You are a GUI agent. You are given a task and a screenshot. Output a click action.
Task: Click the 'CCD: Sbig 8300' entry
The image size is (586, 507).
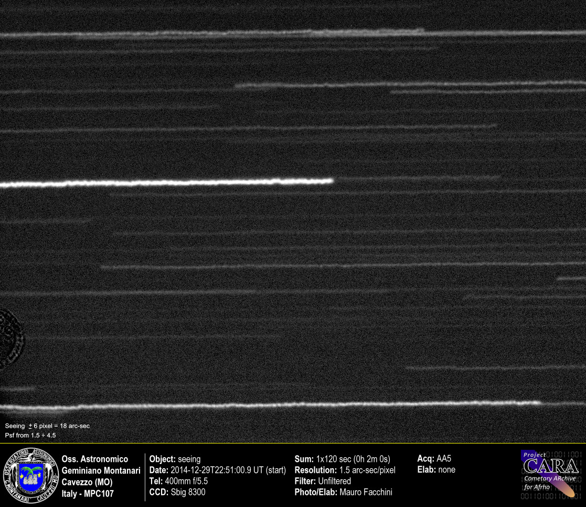(x=177, y=492)
